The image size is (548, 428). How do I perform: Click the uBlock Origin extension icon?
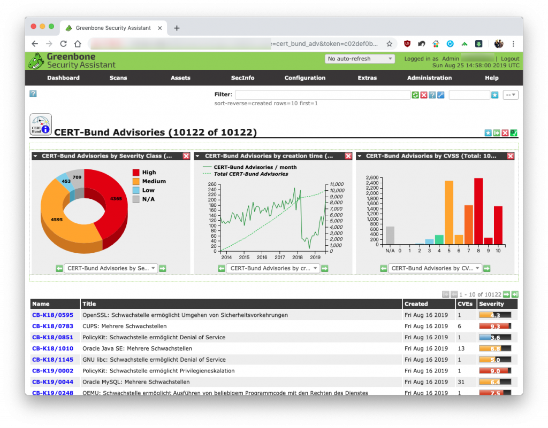[x=407, y=44]
